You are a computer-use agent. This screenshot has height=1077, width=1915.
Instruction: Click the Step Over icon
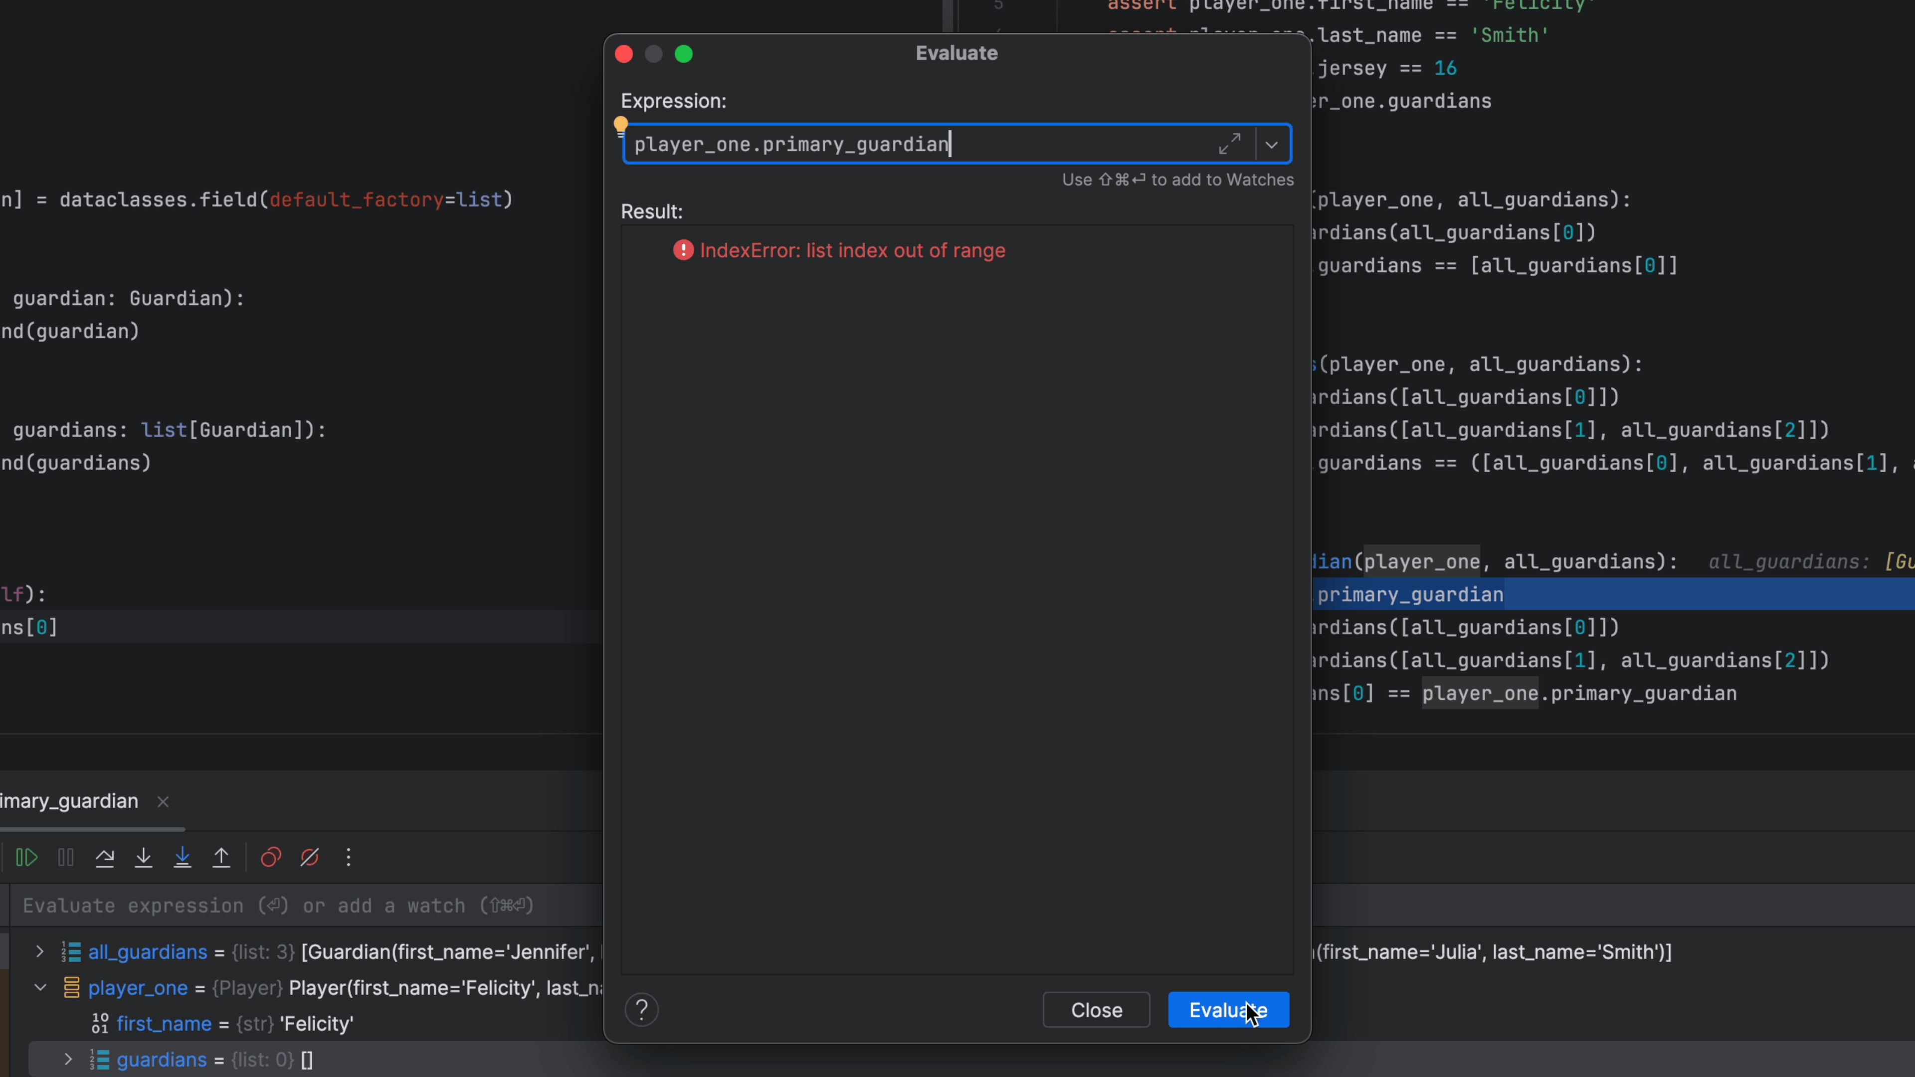click(x=105, y=858)
